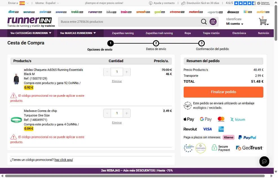This screenshot has height=178, width=278.
Task: Click the Finalizar pedido button
Action: tap(223, 92)
